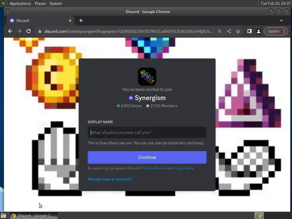Open the Places menu
The image size is (292, 219).
40,3
